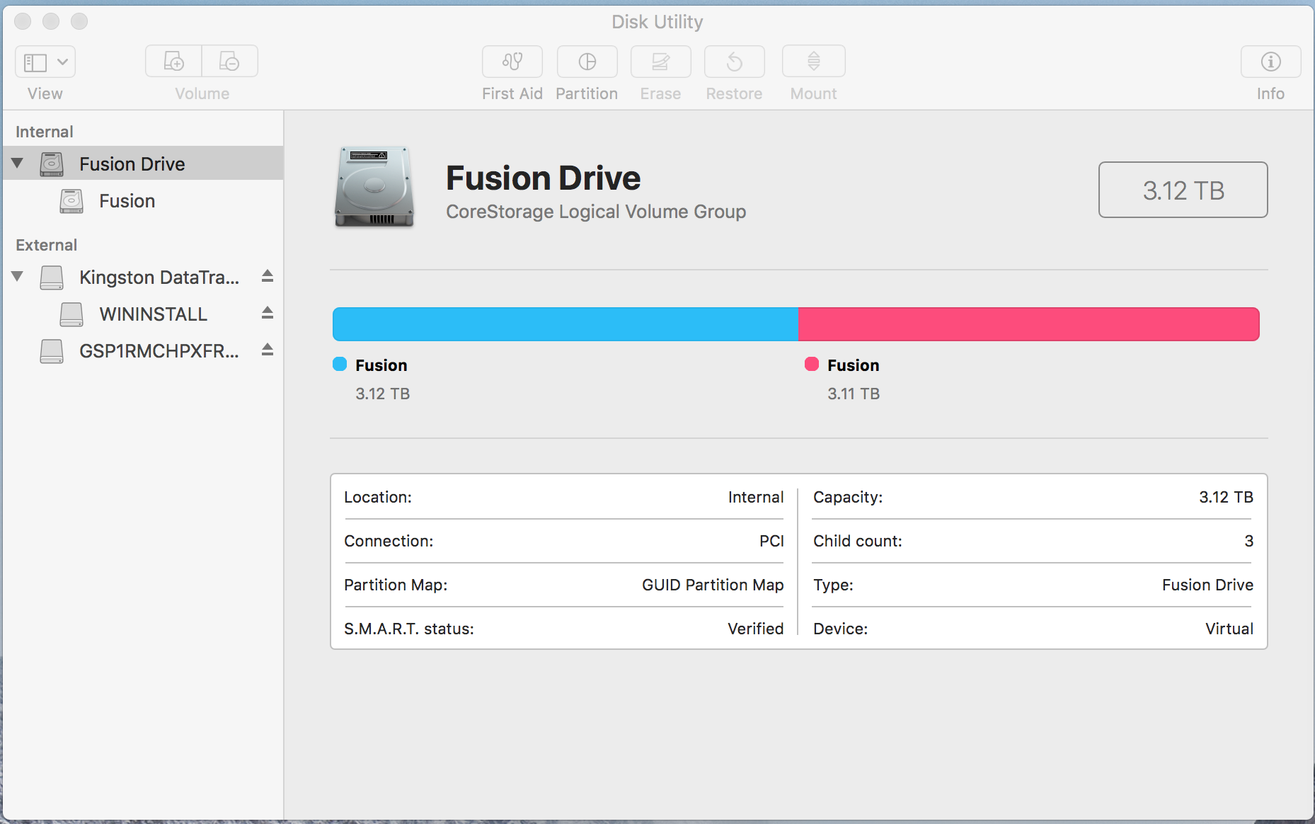Screen dimensions: 1315x824
Task: Click the WININSTALL drive icon
Action: coord(71,314)
